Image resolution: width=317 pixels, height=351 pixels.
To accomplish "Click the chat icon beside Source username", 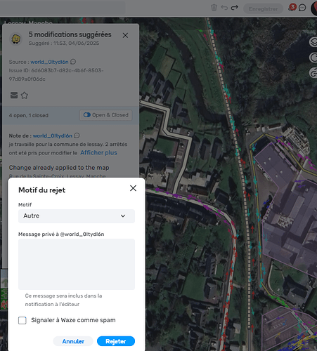I will tap(73, 62).
